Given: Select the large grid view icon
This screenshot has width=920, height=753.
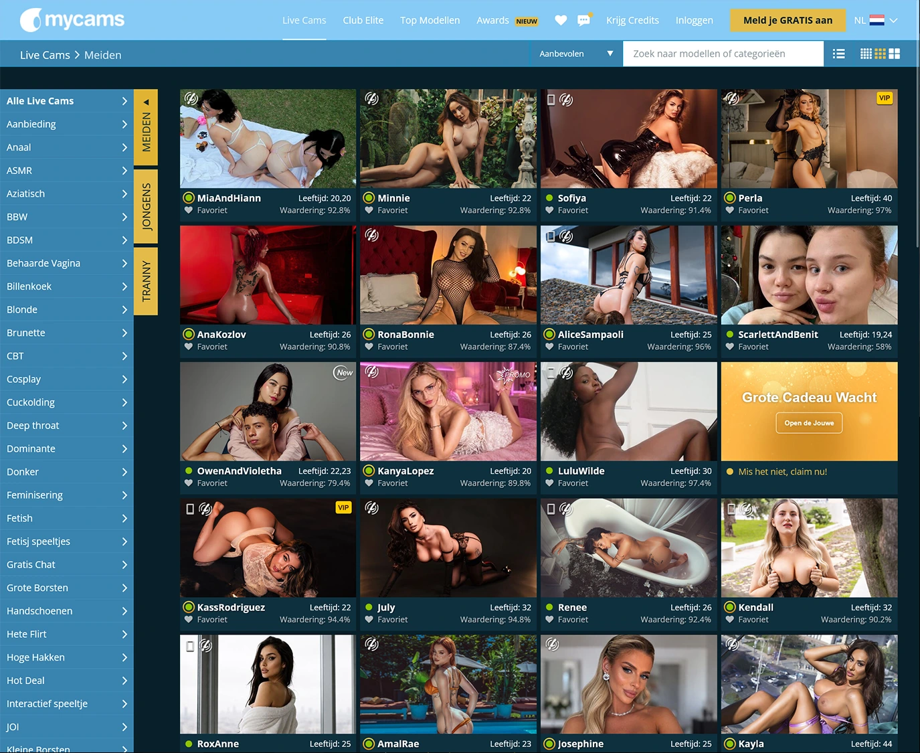Looking at the screenshot, I should point(894,54).
